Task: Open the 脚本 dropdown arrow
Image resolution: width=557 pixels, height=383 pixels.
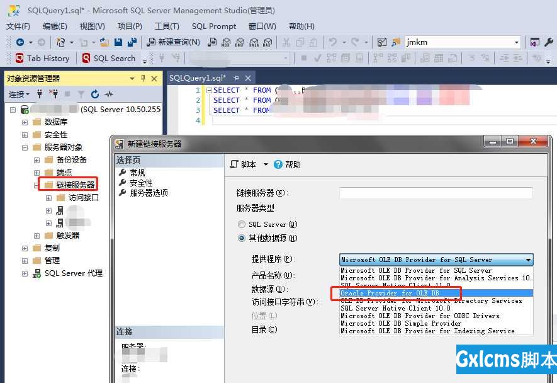Action: (x=266, y=164)
